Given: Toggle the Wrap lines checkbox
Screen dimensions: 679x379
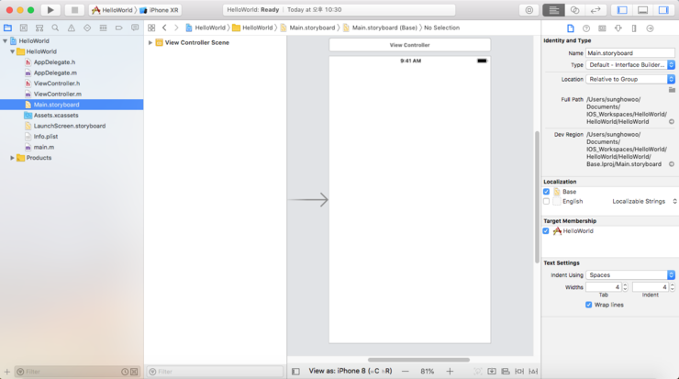Looking at the screenshot, I should point(588,305).
